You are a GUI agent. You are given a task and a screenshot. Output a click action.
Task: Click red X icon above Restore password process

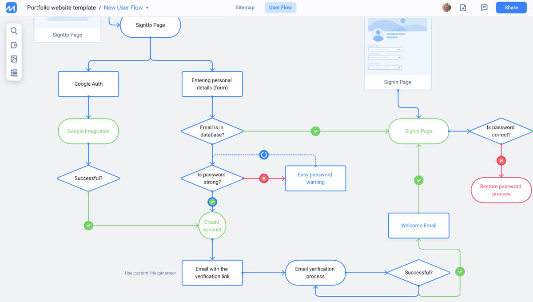pos(501,161)
